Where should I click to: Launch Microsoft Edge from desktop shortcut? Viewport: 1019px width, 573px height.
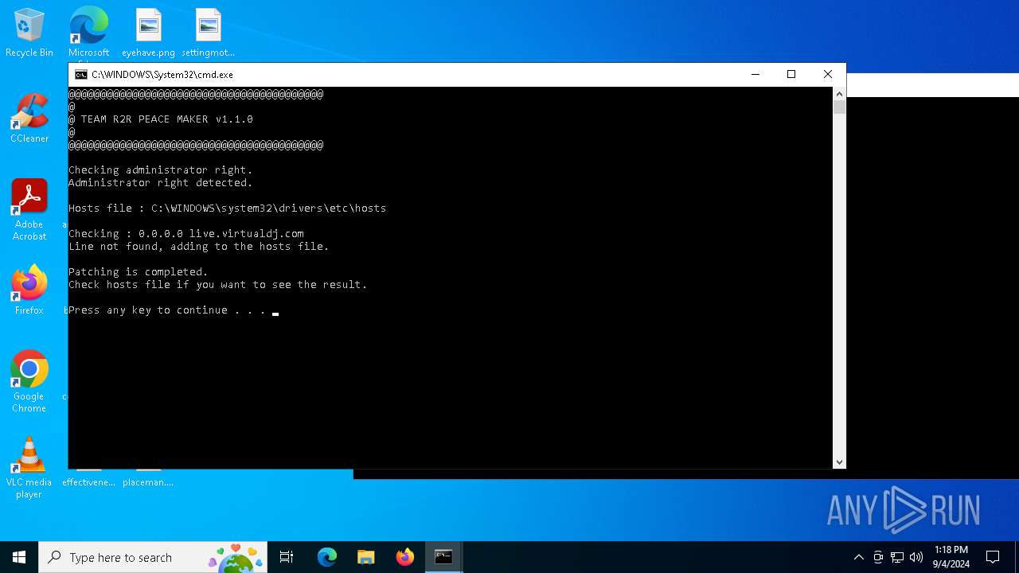pyautogui.click(x=88, y=33)
